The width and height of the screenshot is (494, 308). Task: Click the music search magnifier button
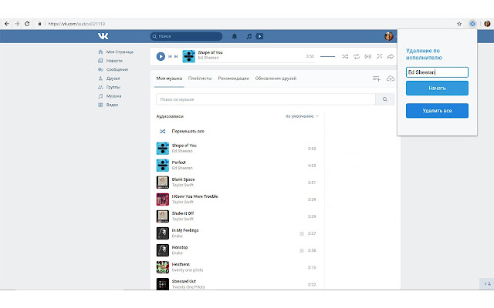(x=384, y=99)
